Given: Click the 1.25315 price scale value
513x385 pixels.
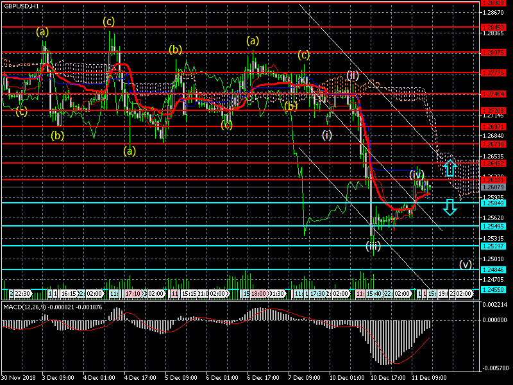Looking at the screenshot, I should (493, 239).
